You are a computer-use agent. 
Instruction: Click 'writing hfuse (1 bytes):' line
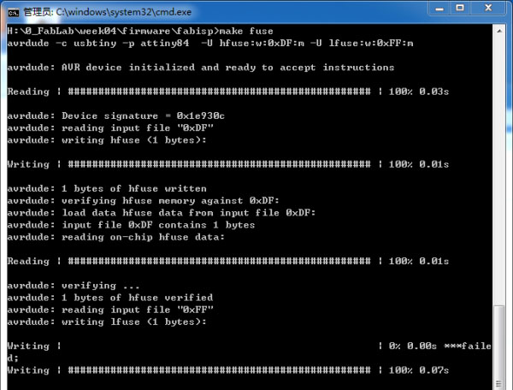tap(107, 140)
